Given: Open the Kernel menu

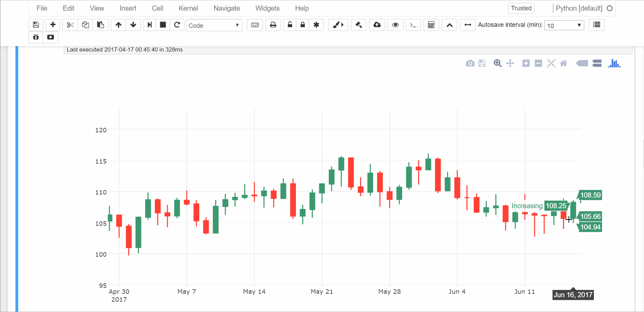Looking at the screenshot, I should 188,8.
